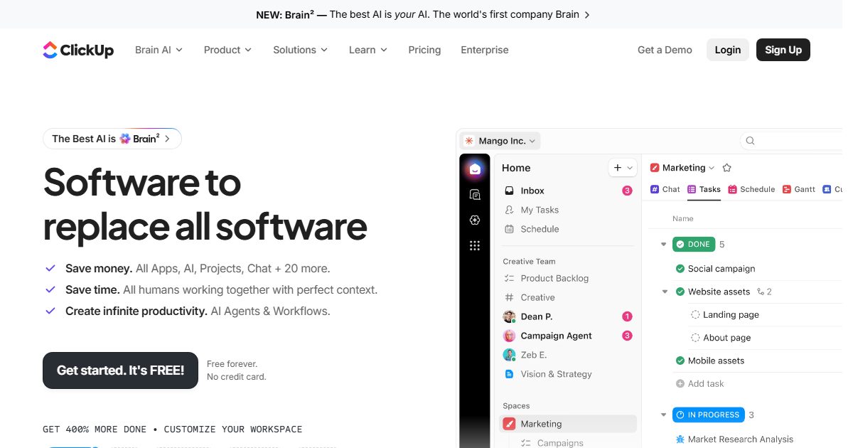The width and height of the screenshot is (853, 448).
Task: Click the Campaign Agent unread badge
Action: pos(627,336)
